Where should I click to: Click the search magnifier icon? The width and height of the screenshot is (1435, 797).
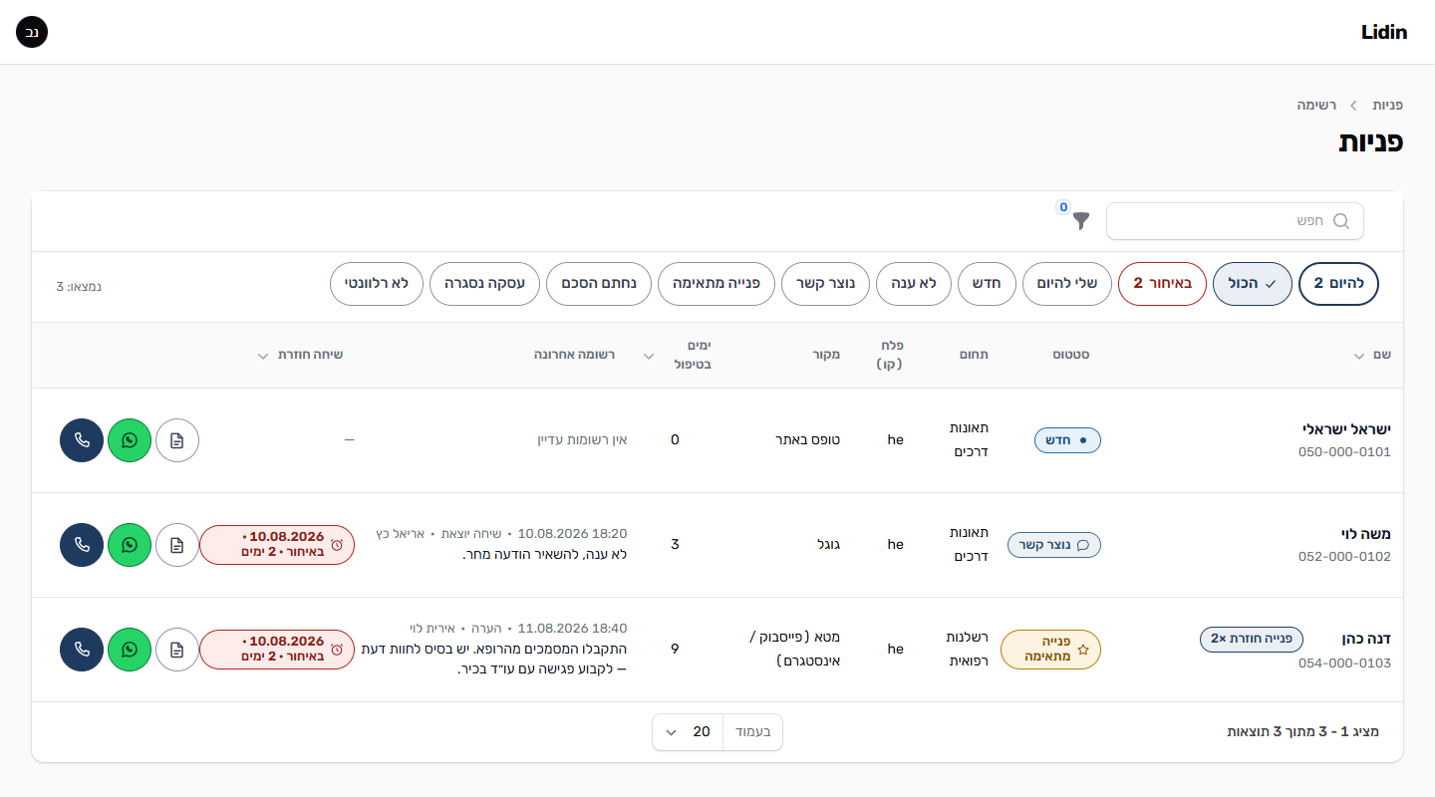tap(1340, 221)
